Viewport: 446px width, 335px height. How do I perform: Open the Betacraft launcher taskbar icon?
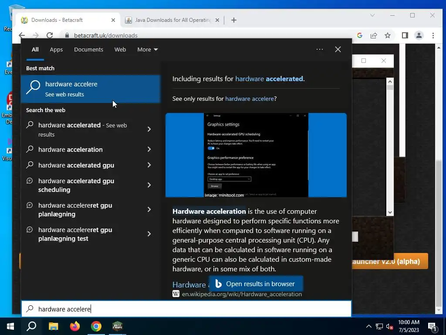click(117, 326)
